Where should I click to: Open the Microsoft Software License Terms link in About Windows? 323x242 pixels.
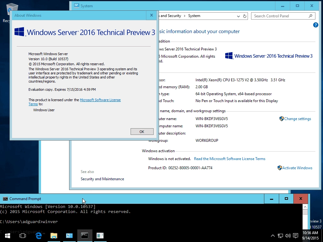[100, 100]
